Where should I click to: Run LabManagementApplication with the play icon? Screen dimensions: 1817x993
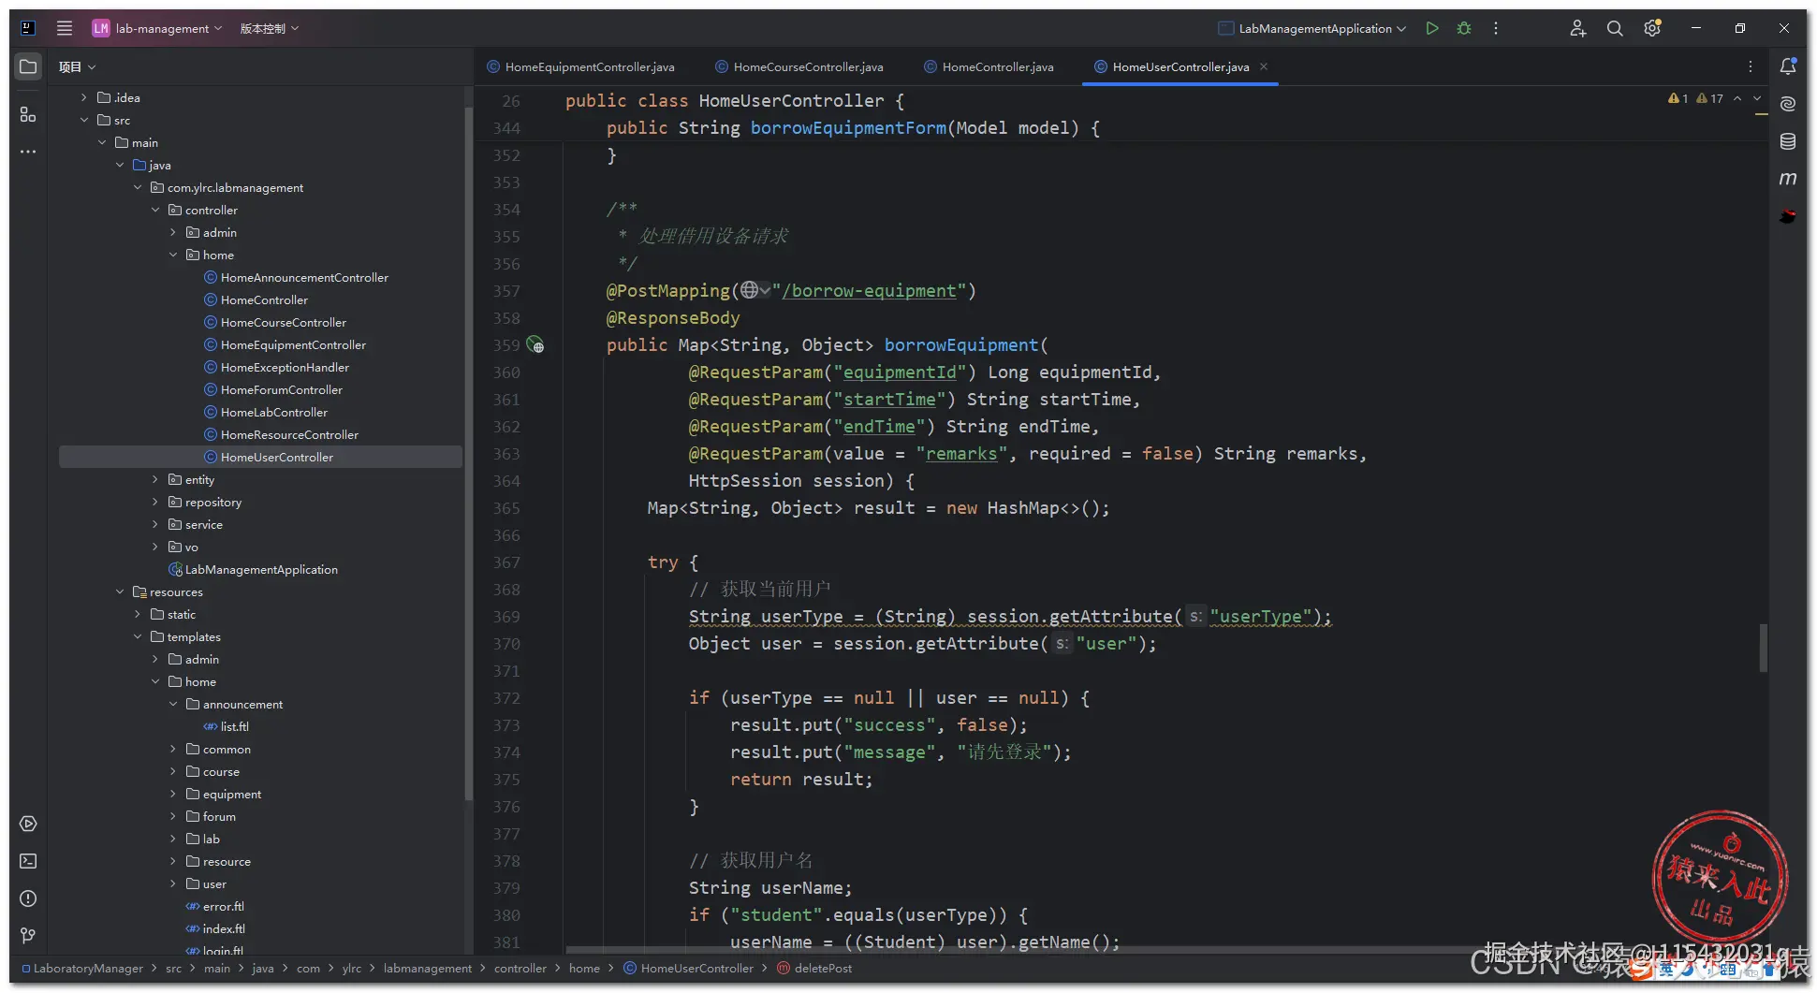(x=1431, y=28)
